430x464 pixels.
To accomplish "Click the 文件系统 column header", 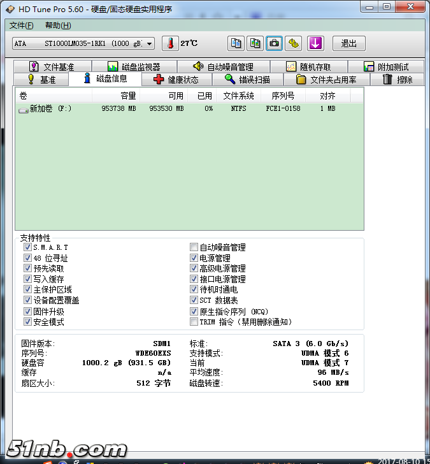I will click(x=238, y=96).
